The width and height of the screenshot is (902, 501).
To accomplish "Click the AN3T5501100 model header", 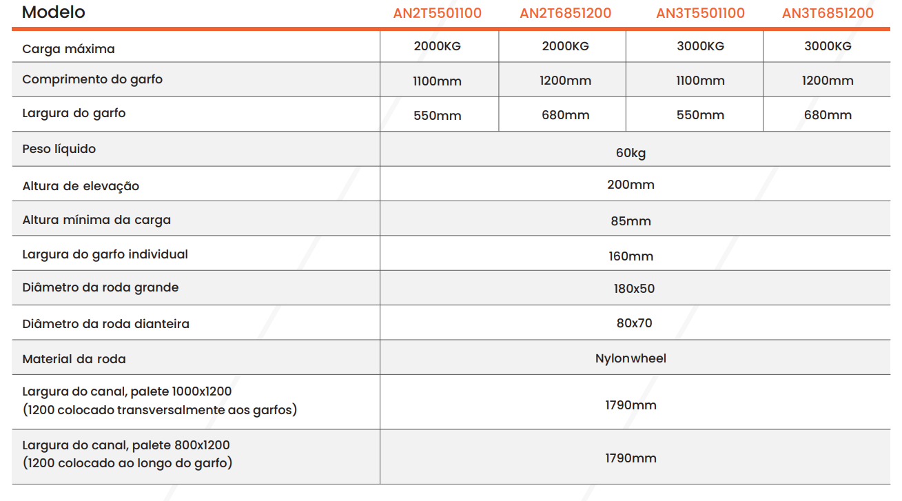I will pyautogui.click(x=700, y=13).
